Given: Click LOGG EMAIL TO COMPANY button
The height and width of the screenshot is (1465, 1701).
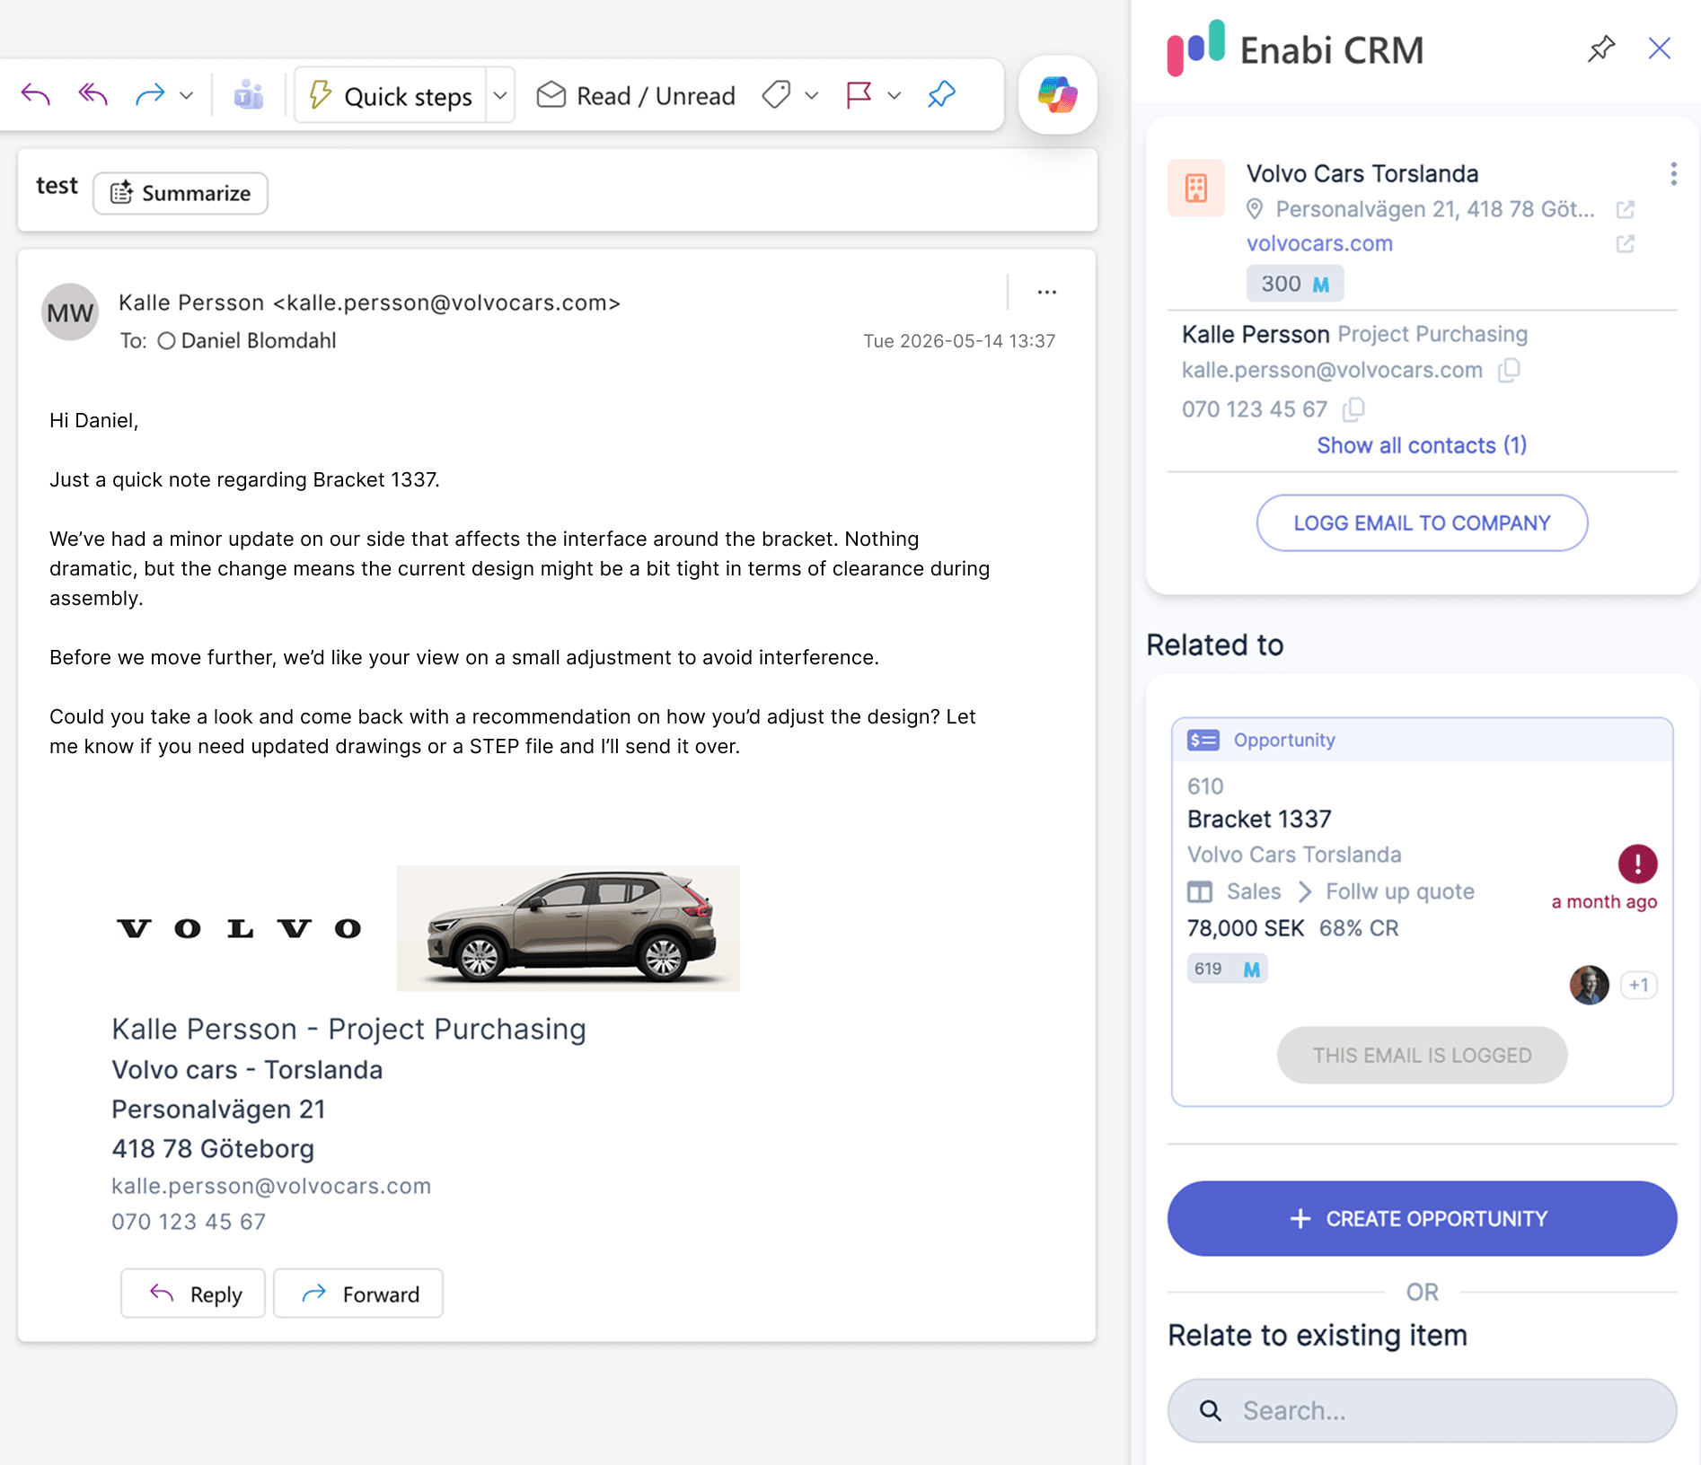Looking at the screenshot, I should tap(1422, 523).
